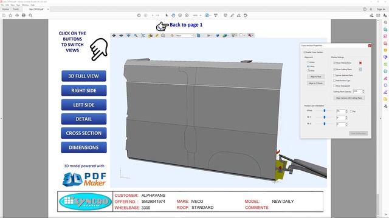Viewport: 389px width, 218px height.
Task: Click Align to Face button
Action: [x=315, y=77]
